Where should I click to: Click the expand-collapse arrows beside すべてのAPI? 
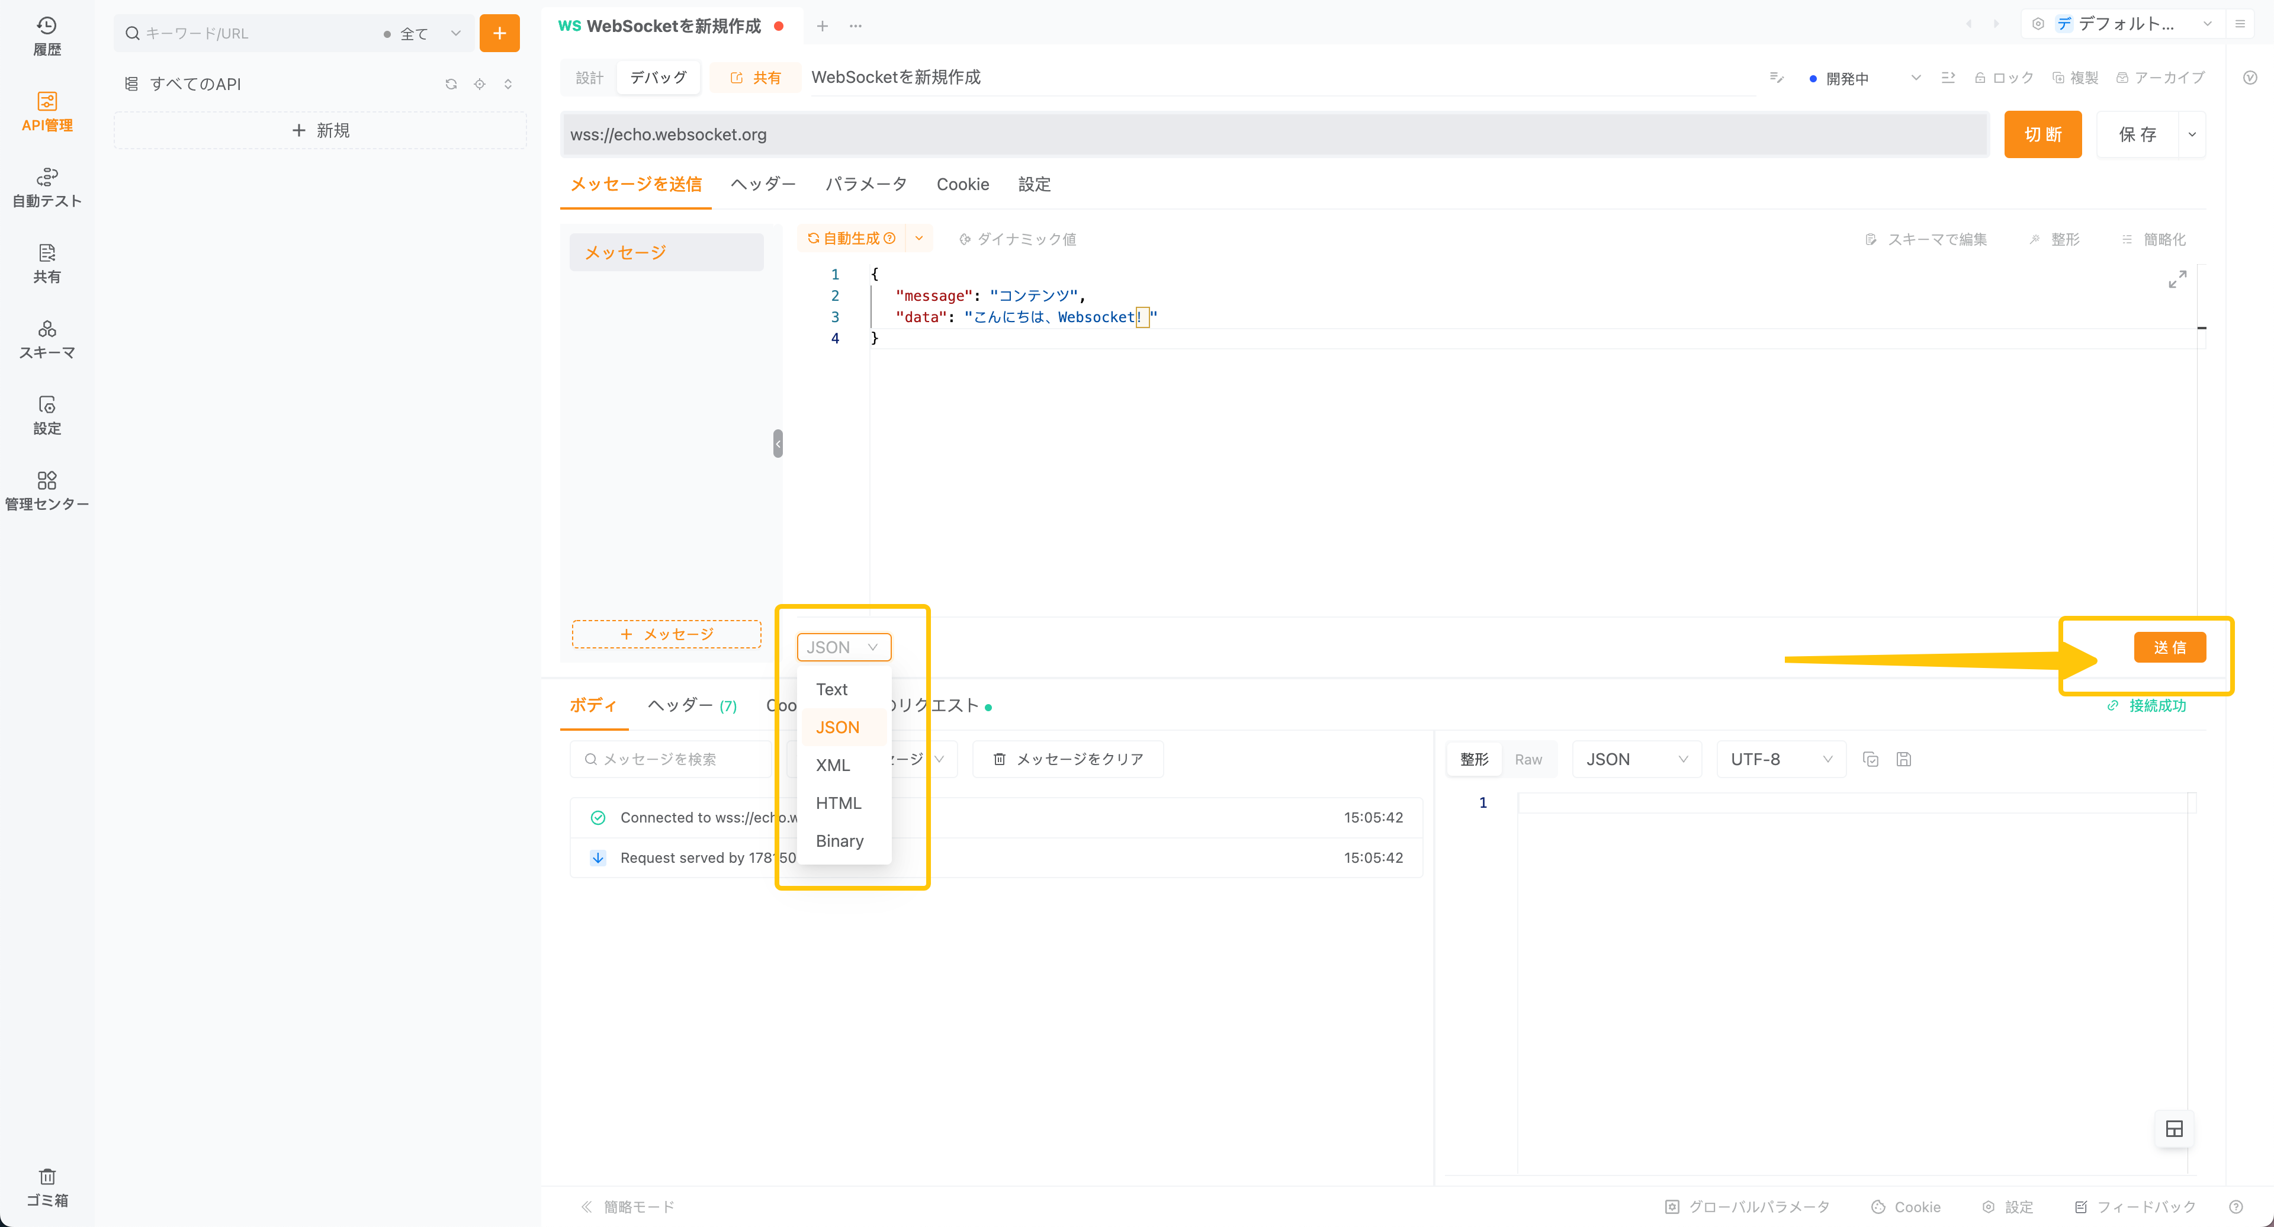click(x=508, y=84)
